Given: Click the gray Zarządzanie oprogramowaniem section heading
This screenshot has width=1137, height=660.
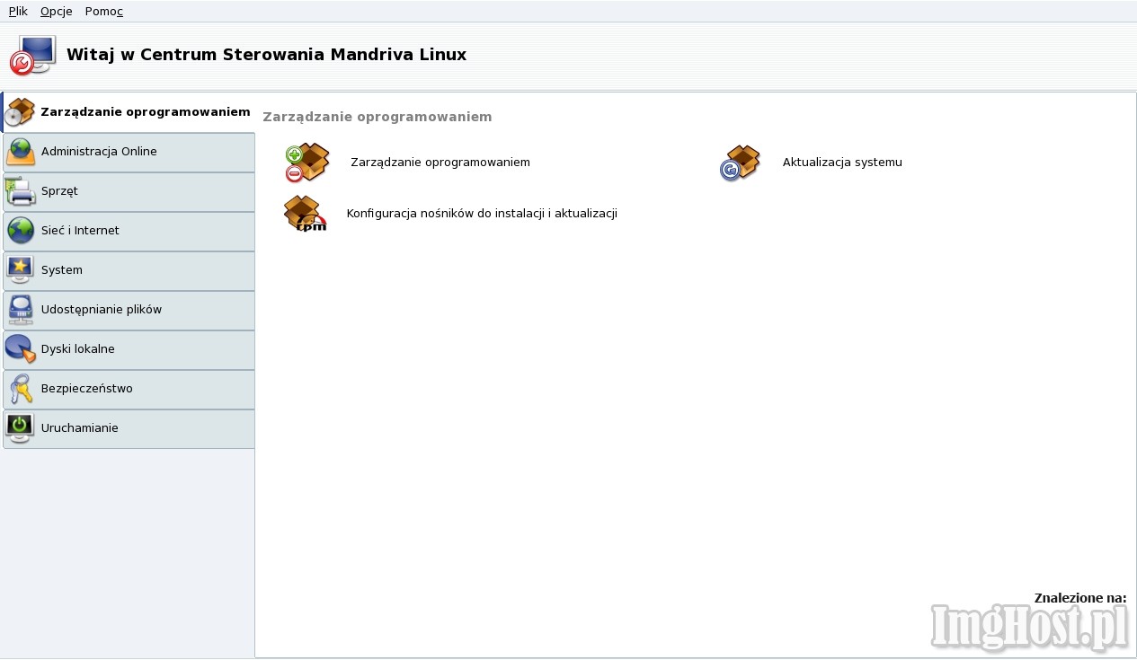Looking at the screenshot, I should [x=377, y=117].
